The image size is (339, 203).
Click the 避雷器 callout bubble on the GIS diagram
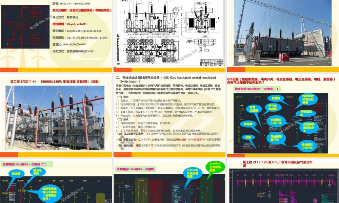click(276, 98)
